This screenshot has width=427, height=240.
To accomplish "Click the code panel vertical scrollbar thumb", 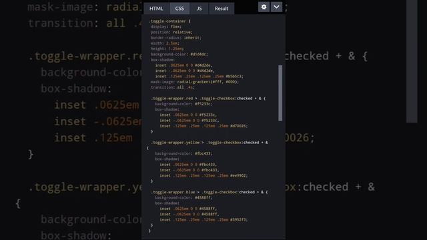I will [280, 93].
